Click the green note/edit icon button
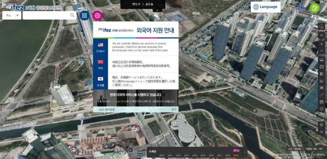 coord(314,8)
